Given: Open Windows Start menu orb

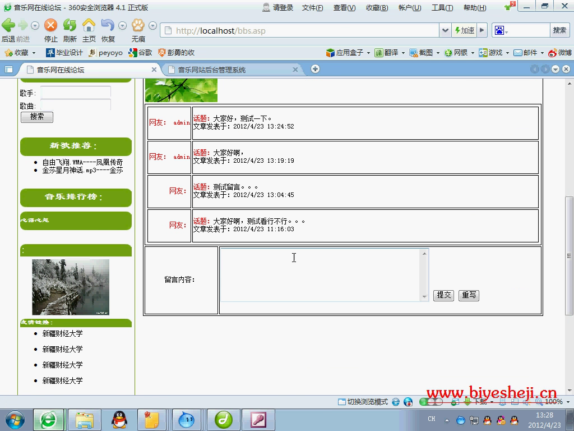Looking at the screenshot, I should point(15,420).
